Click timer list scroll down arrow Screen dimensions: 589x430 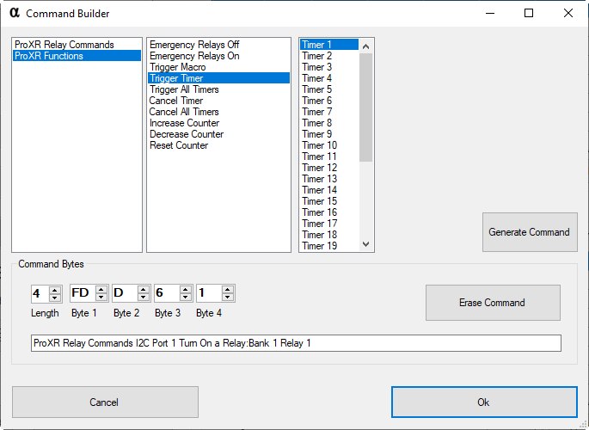coord(366,244)
